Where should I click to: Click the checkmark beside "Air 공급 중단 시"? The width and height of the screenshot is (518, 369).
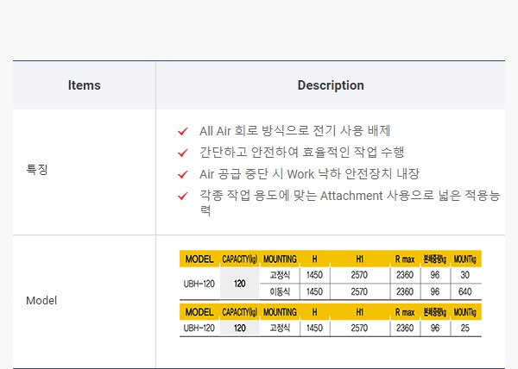[182, 174]
